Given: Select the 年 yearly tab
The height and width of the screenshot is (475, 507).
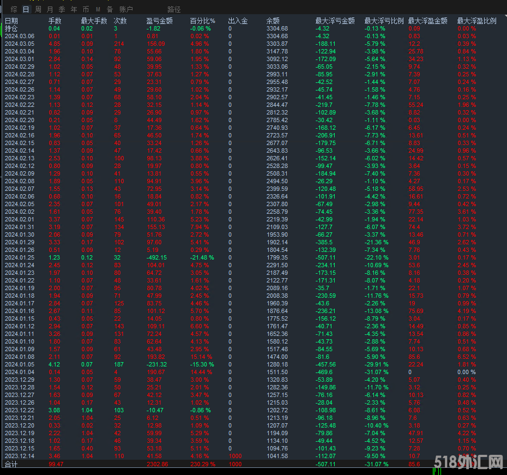Looking at the screenshot, I should [74, 9].
